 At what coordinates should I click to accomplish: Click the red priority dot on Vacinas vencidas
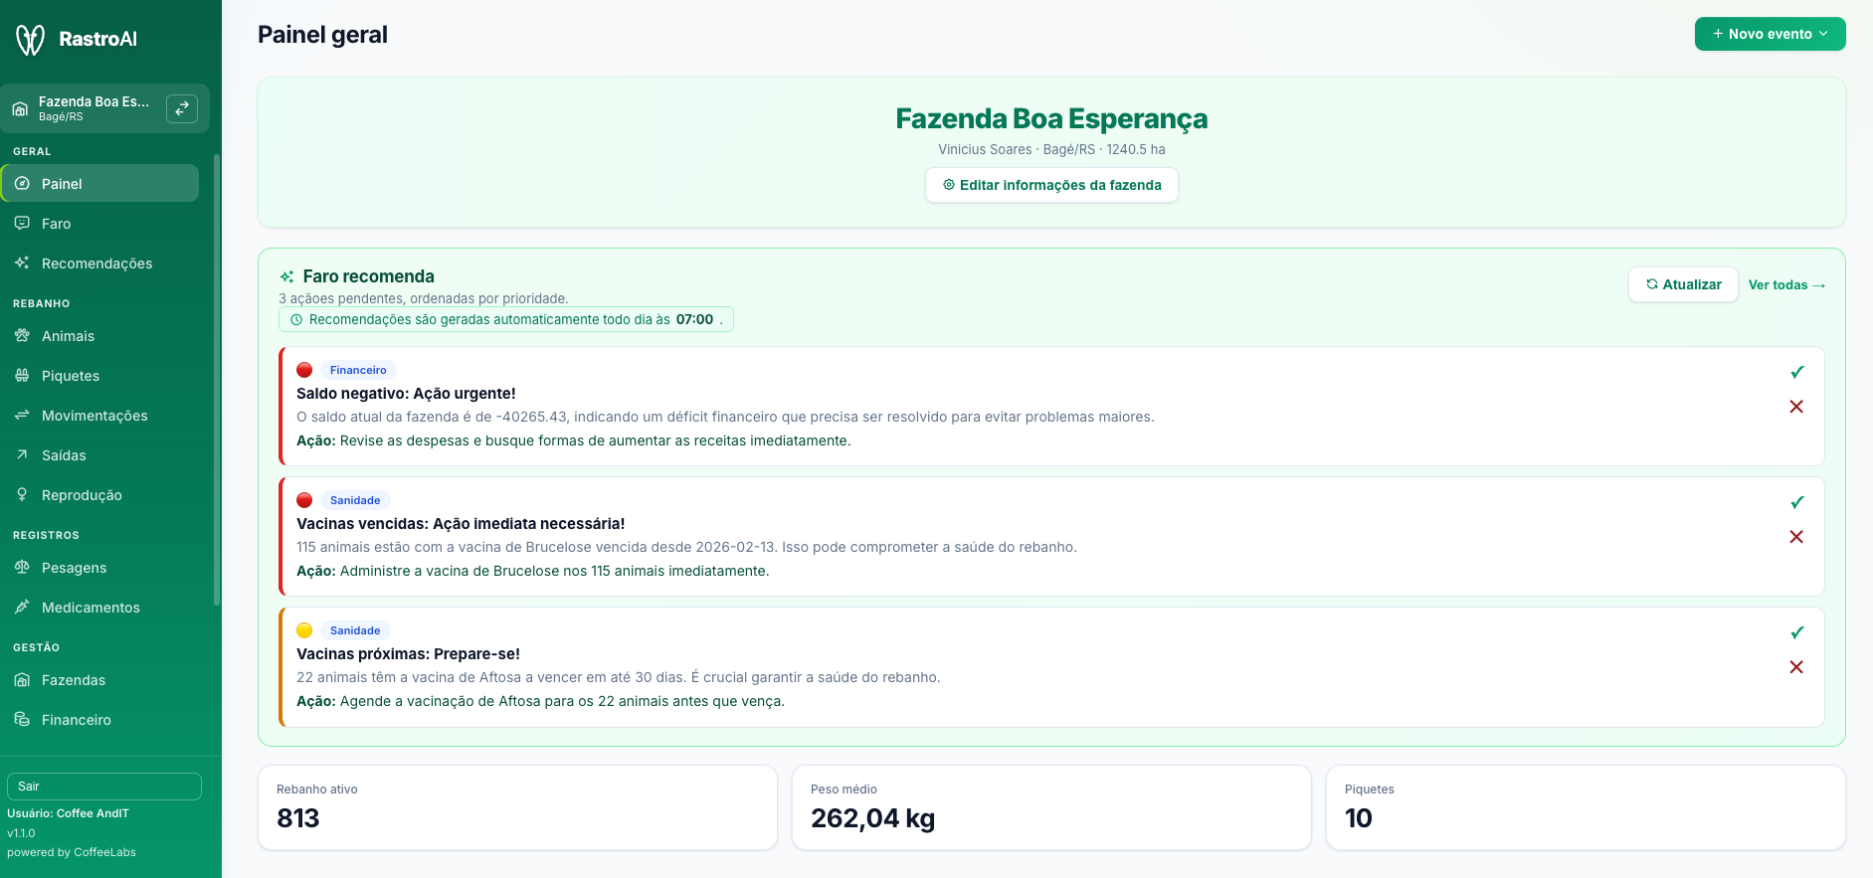(304, 500)
